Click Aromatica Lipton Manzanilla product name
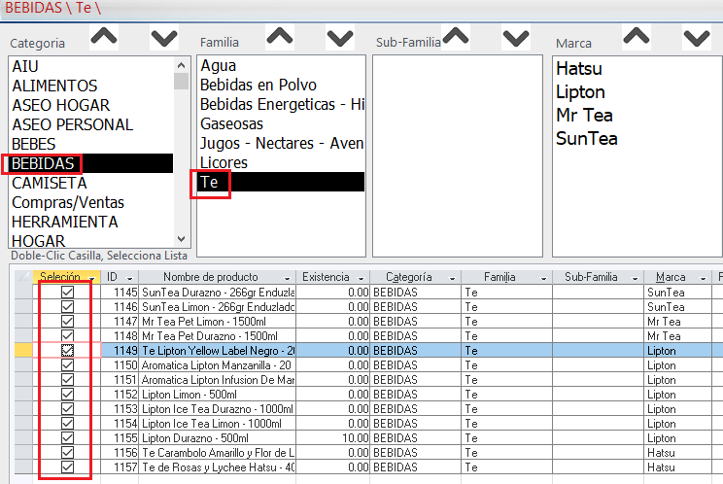 217,365
